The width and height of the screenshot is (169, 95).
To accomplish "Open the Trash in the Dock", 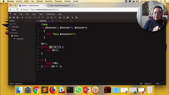I will coord(150,90).
